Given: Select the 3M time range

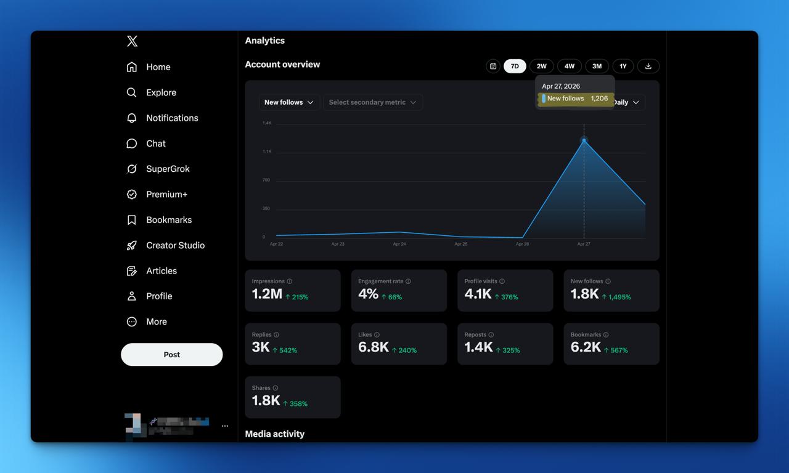Looking at the screenshot, I should click(596, 66).
